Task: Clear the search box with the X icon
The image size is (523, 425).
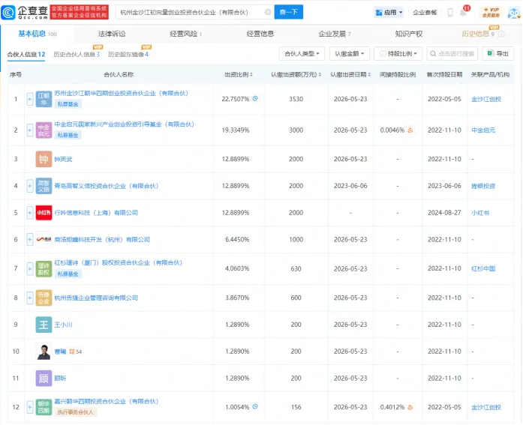Action: (268, 12)
